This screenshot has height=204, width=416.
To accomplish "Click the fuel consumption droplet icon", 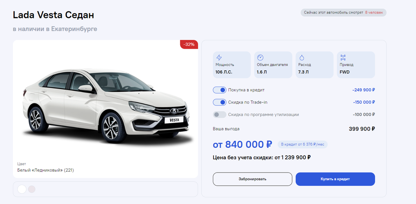I will tap(302, 58).
